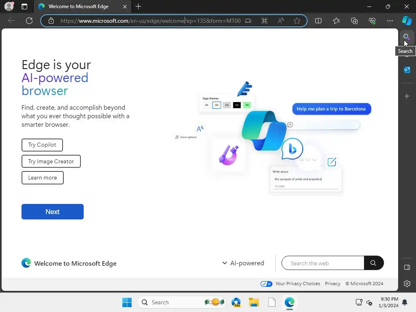Click the network tray icon
Image resolution: width=416 pixels, height=312 pixels.
click(359, 302)
